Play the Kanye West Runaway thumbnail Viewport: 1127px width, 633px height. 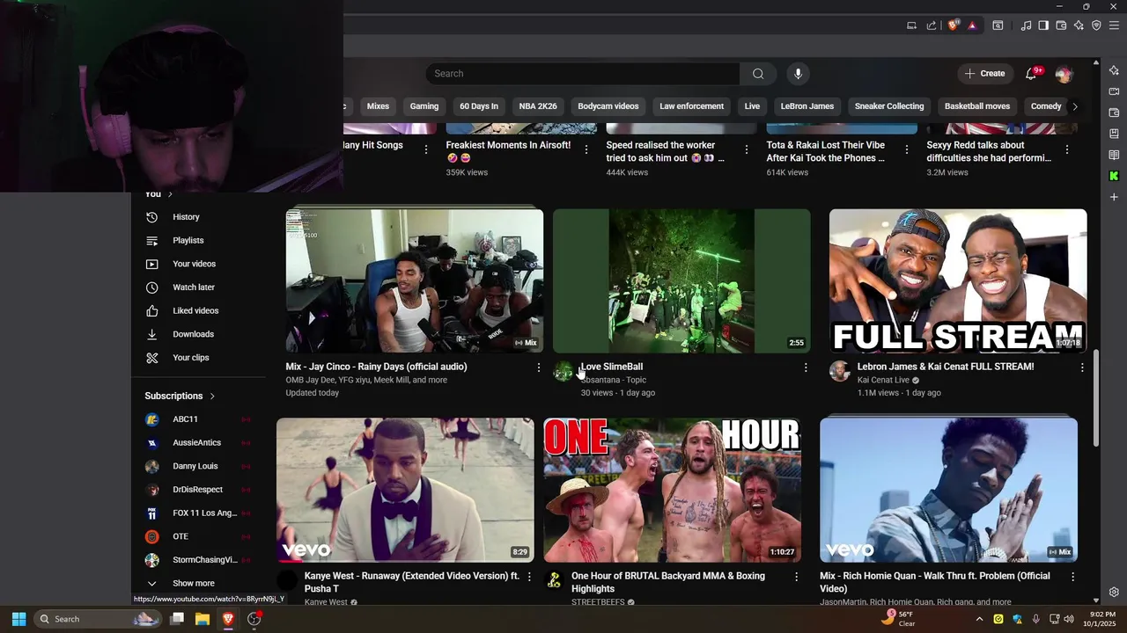(405, 490)
